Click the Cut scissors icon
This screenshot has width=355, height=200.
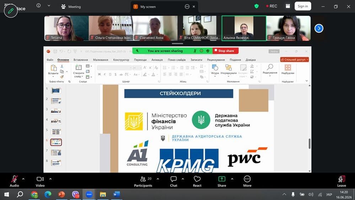(x=62, y=66)
